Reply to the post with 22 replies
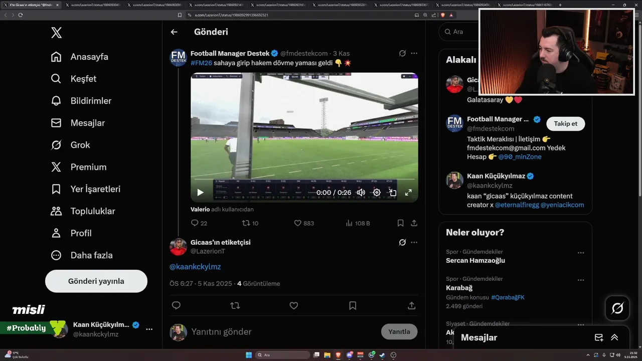The image size is (642, 361). point(199,223)
